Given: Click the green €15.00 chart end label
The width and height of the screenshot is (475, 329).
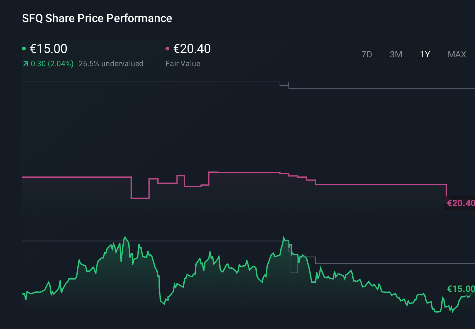Looking at the screenshot, I should coord(461,289).
